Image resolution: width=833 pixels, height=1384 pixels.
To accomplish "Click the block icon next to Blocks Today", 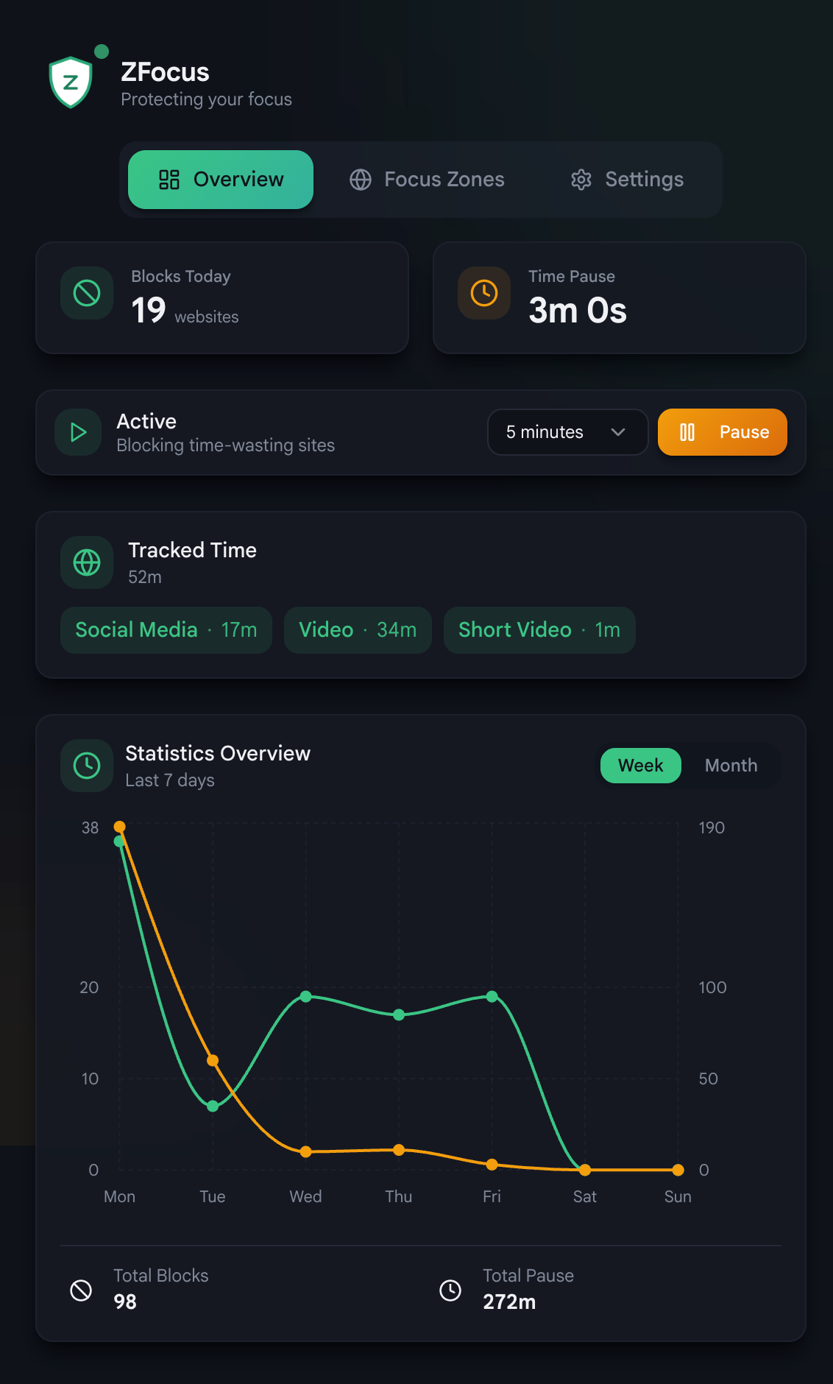I will (x=86, y=292).
